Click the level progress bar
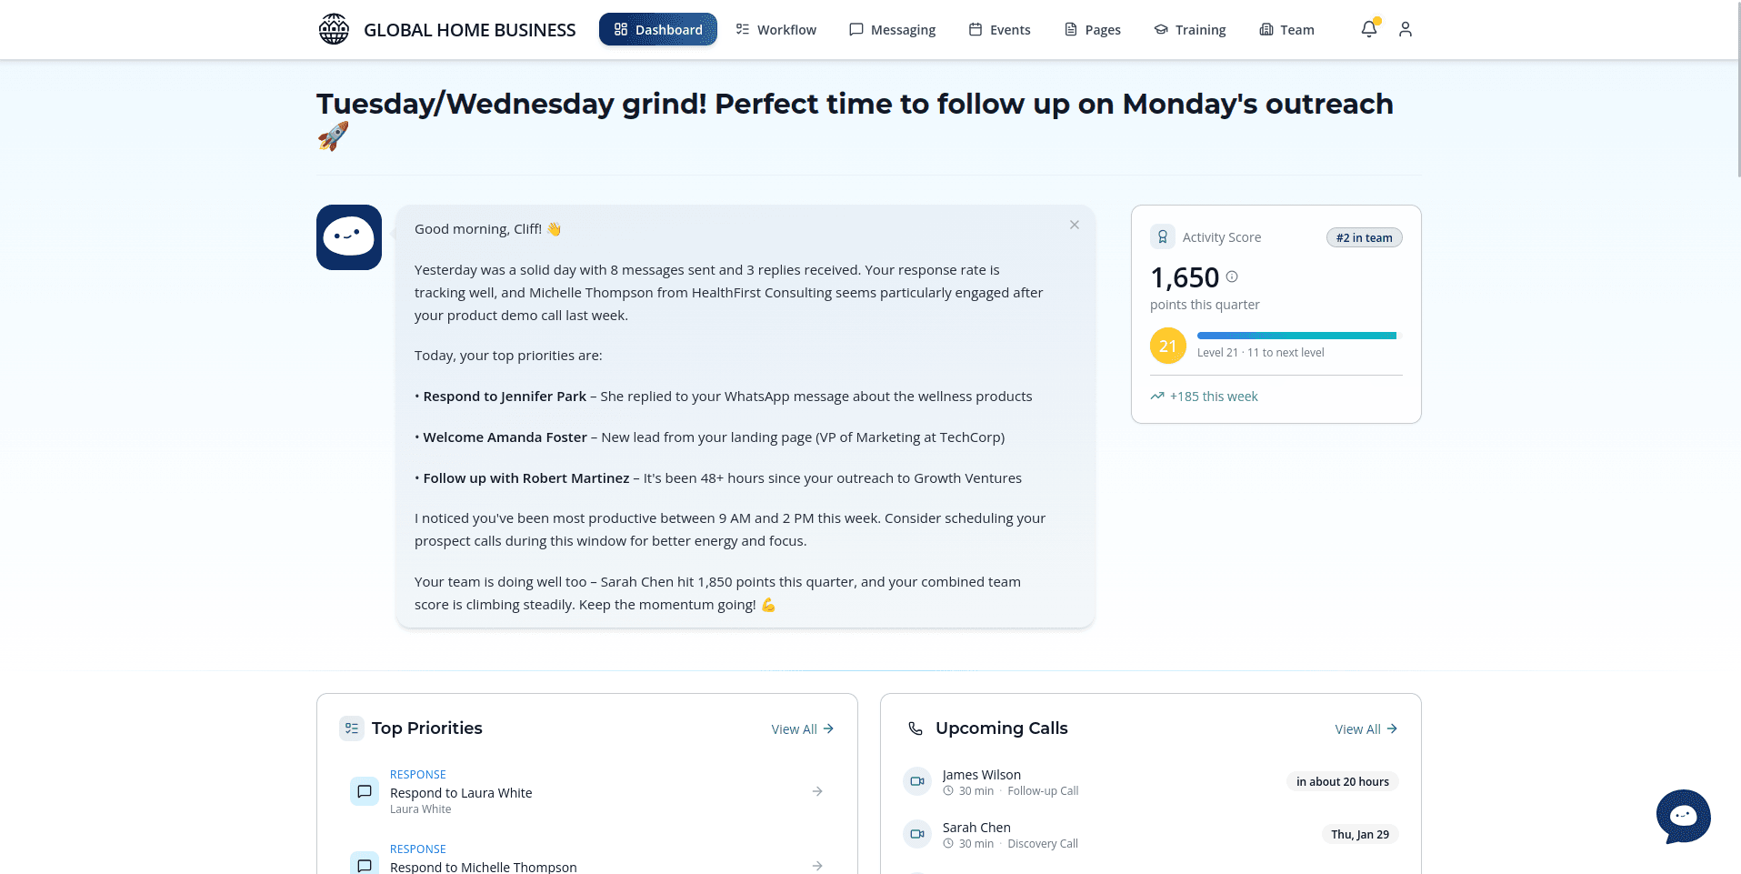 [1296, 336]
